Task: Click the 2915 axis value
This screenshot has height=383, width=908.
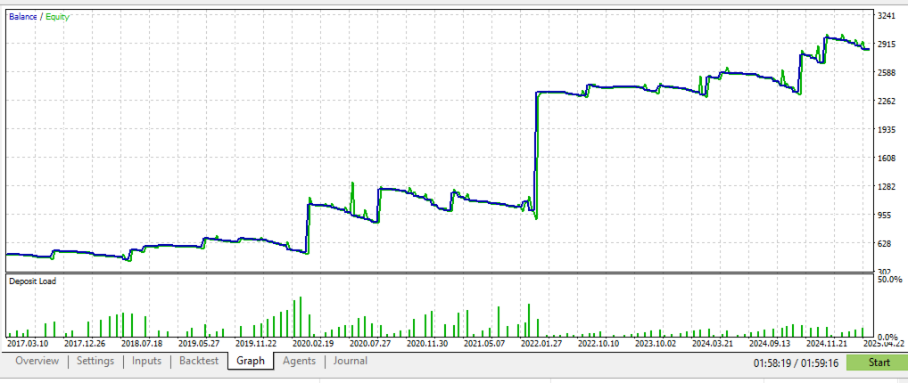Action: [888, 44]
